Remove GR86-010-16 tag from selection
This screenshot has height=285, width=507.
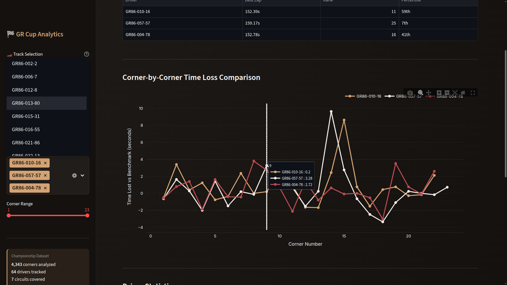45,163
